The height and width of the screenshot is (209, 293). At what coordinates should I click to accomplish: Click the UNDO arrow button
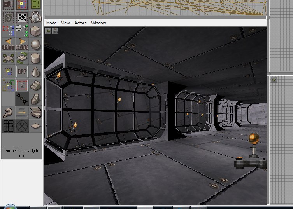tap(8, 44)
